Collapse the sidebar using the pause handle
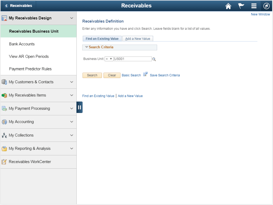 coord(80,107)
